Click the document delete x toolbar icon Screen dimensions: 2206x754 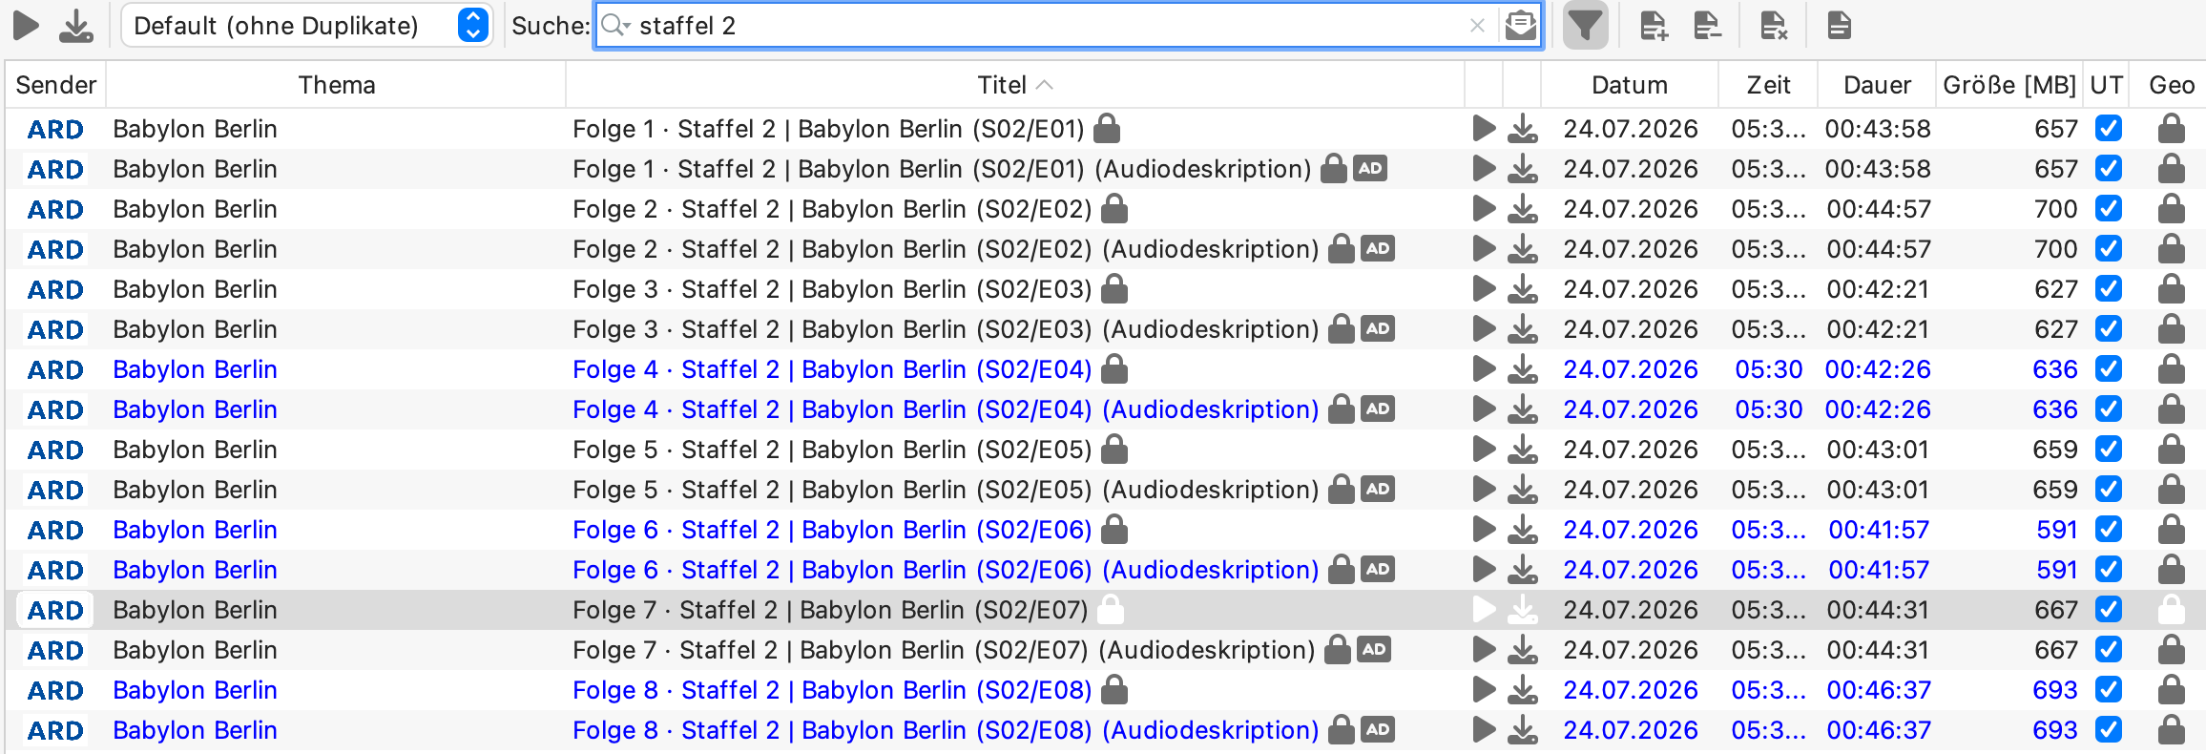[1773, 26]
